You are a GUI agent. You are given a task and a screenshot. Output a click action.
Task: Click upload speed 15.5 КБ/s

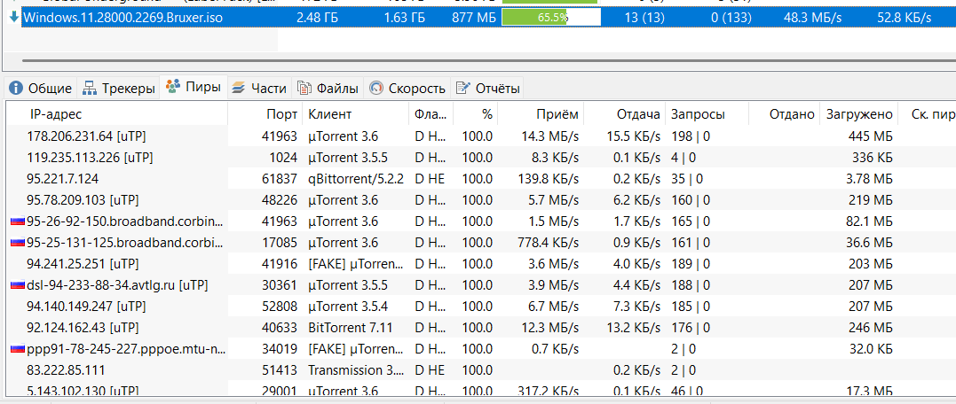point(634,136)
